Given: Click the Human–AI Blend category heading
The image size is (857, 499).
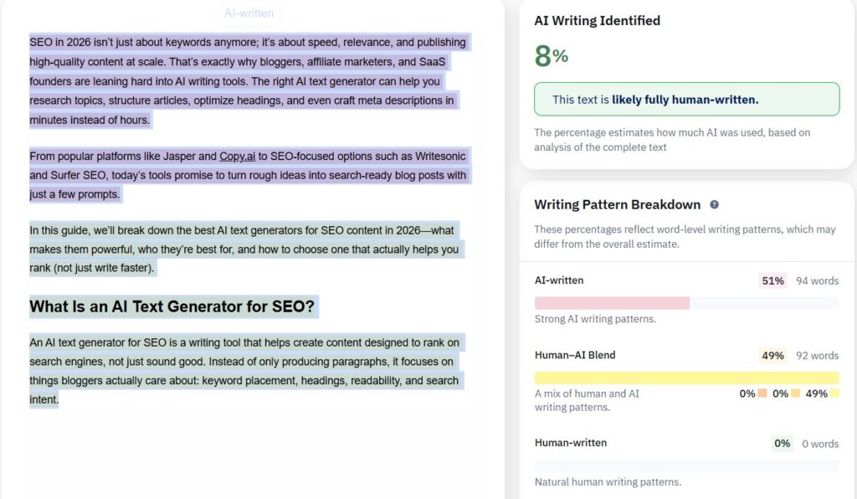Looking at the screenshot, I should 575,355.
